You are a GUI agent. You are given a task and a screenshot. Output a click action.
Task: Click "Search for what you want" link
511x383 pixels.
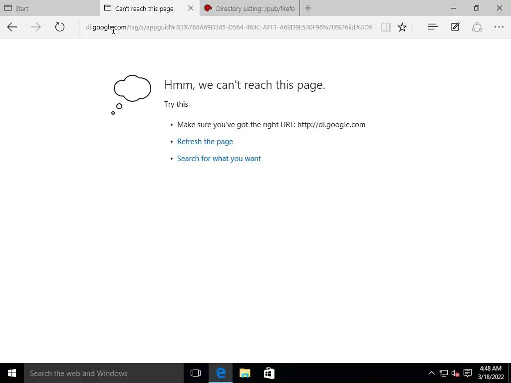coord(219,159)
